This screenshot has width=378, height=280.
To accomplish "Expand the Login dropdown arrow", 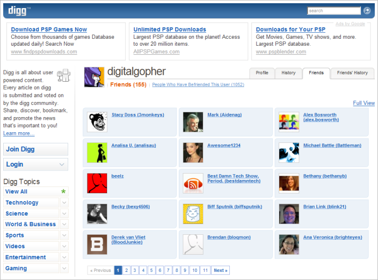I will (62, 164).
